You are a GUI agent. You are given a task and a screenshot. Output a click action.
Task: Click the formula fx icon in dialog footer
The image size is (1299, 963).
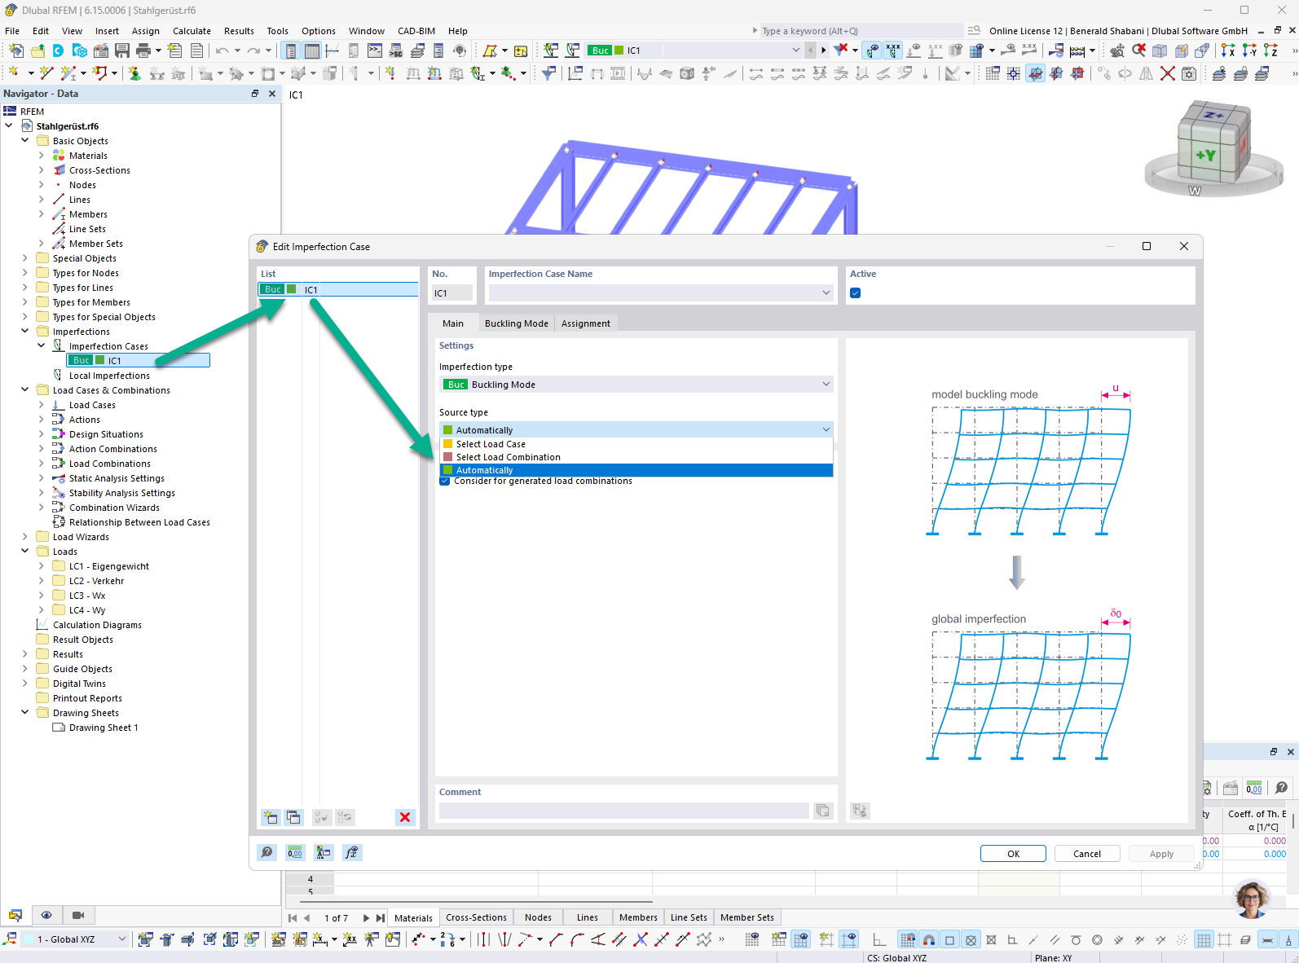tap(351, 852)
